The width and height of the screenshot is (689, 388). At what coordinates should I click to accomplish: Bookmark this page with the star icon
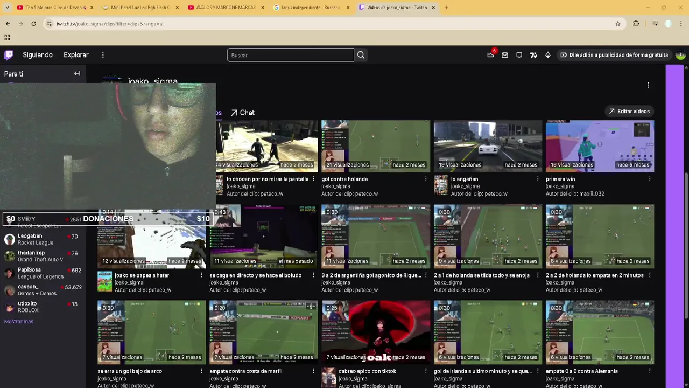tap(618, 24)
